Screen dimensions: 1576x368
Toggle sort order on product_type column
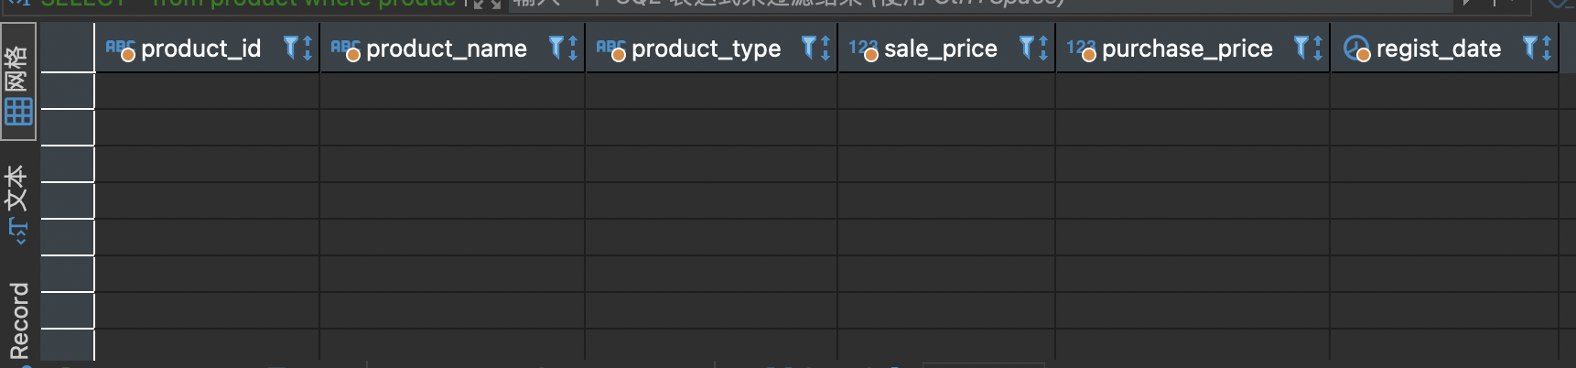pyautogui.click(x=826, y=48)
